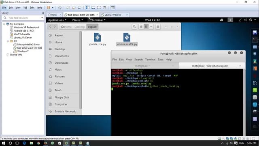Go forward in file manager
Image resolution: width=259 pixels, height=146 pixels.
[x=55, y=27]
